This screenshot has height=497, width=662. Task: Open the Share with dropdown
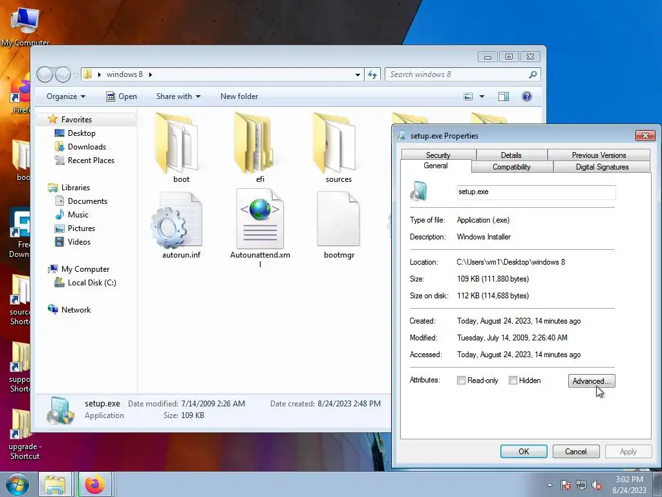(178, 96)
